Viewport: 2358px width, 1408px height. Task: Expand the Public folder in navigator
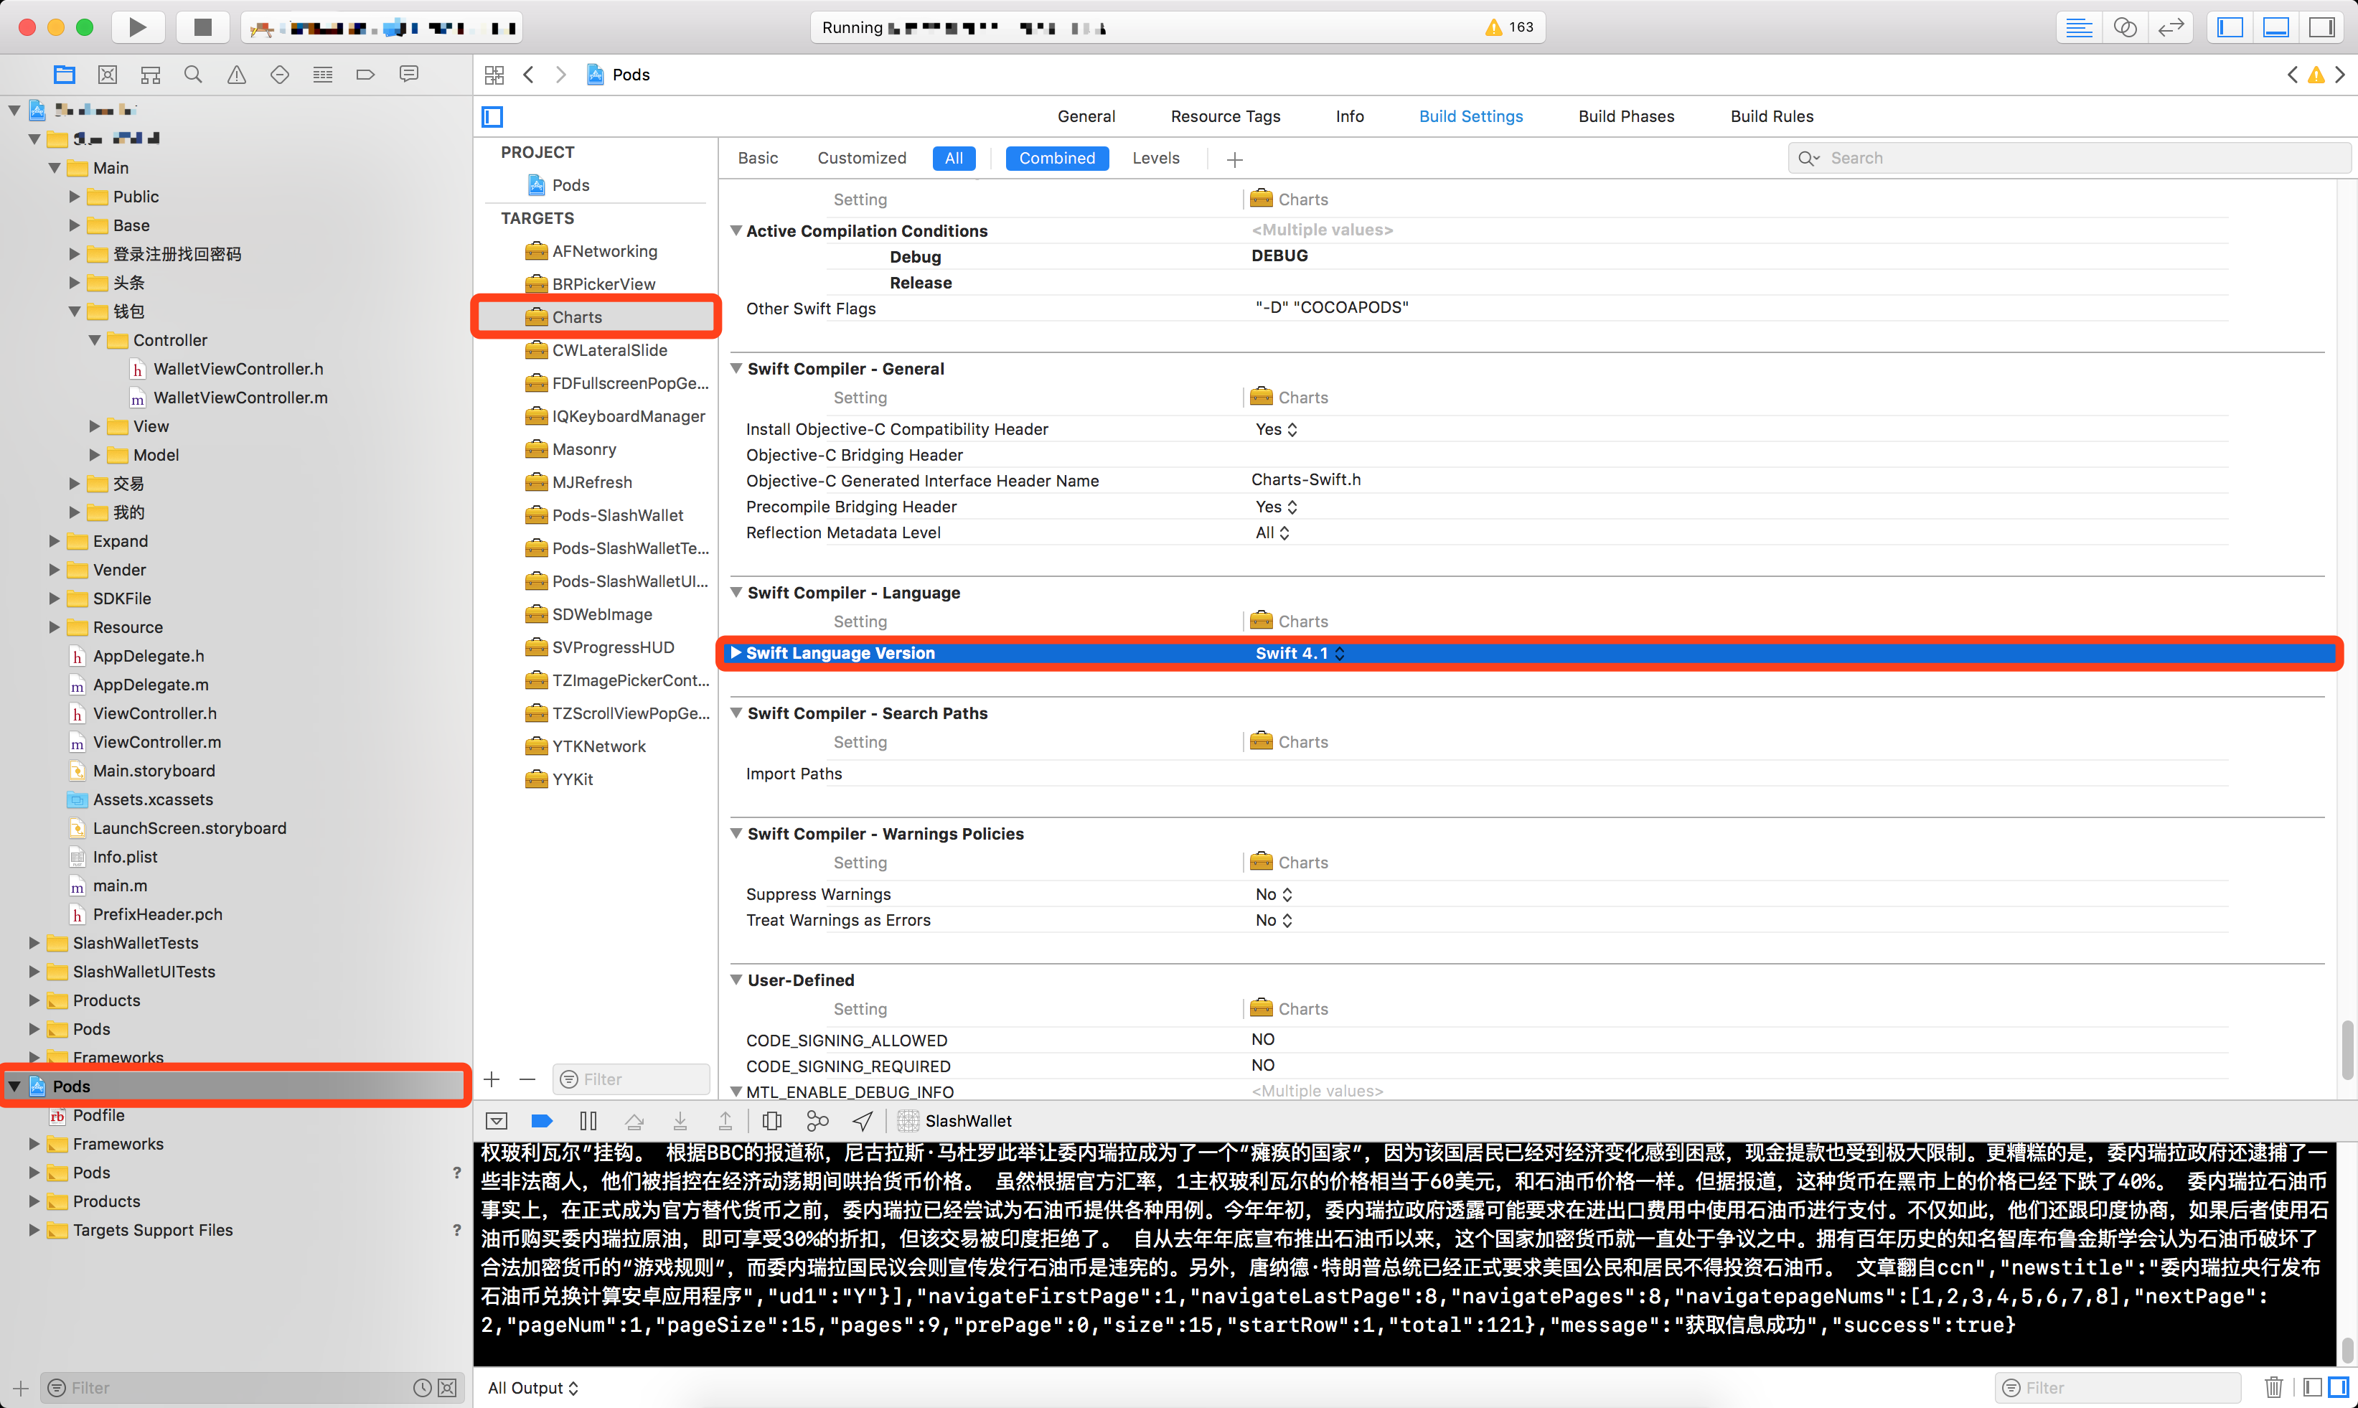click(74, 197)
